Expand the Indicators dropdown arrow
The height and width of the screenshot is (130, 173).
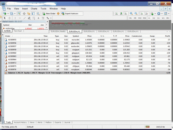[155, 14]
